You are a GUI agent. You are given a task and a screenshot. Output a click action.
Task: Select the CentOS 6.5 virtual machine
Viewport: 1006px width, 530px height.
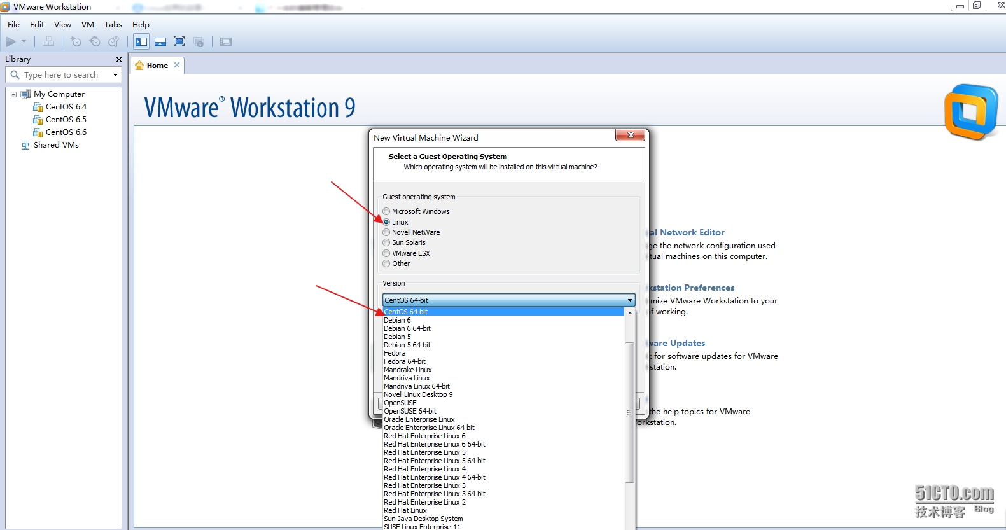coord(66,120)
